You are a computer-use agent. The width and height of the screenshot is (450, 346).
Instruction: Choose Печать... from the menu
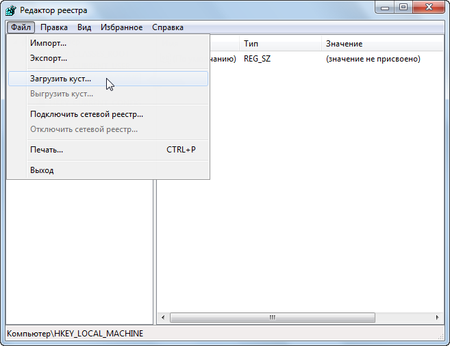click(47, 149)
